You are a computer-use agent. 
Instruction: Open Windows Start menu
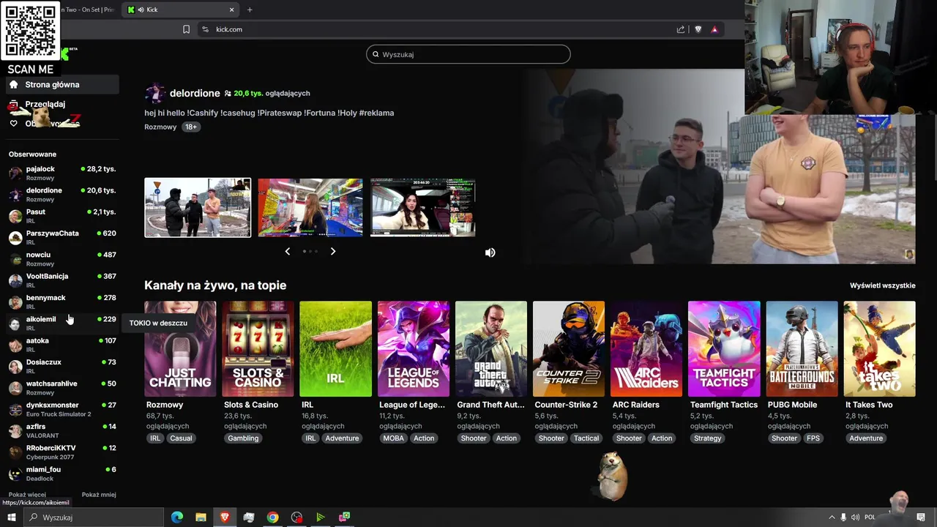click(x=11, y=517)
